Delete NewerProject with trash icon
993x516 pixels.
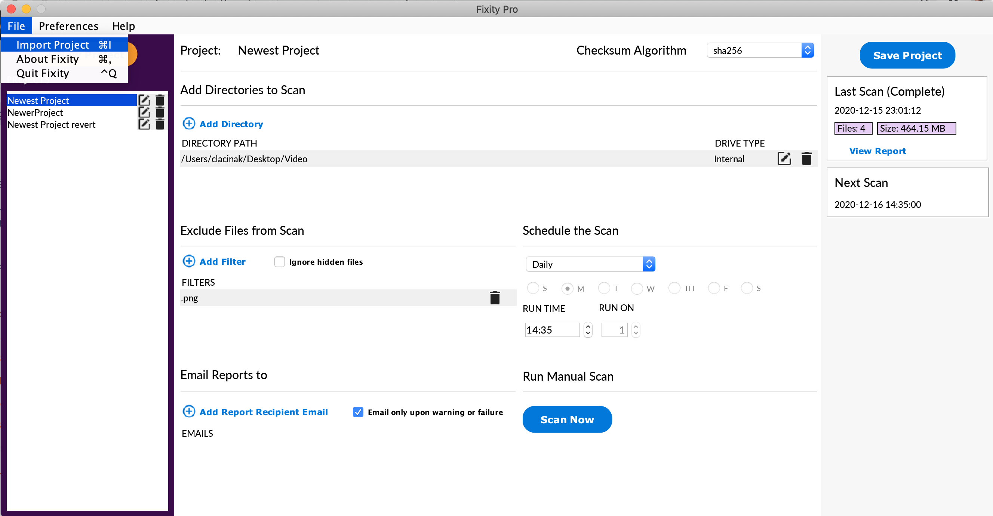pos(160,112)
